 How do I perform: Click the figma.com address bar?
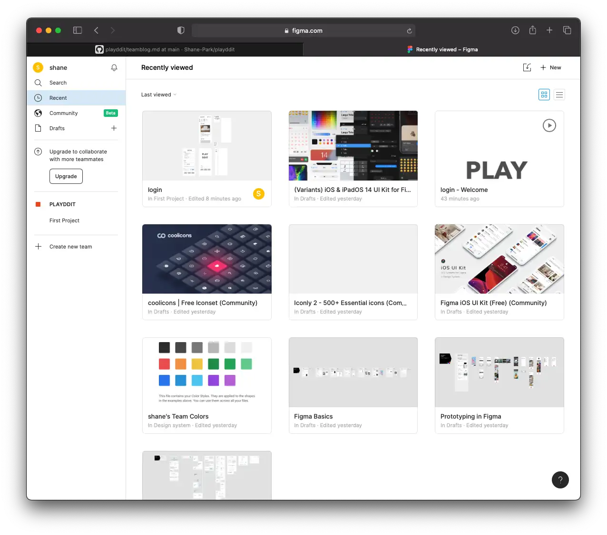pyautogui.click(x=303, y=30)
